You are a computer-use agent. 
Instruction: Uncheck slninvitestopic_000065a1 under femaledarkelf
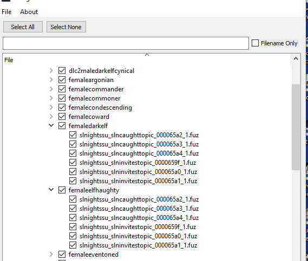pyautogui.click(x=73, y=181)
